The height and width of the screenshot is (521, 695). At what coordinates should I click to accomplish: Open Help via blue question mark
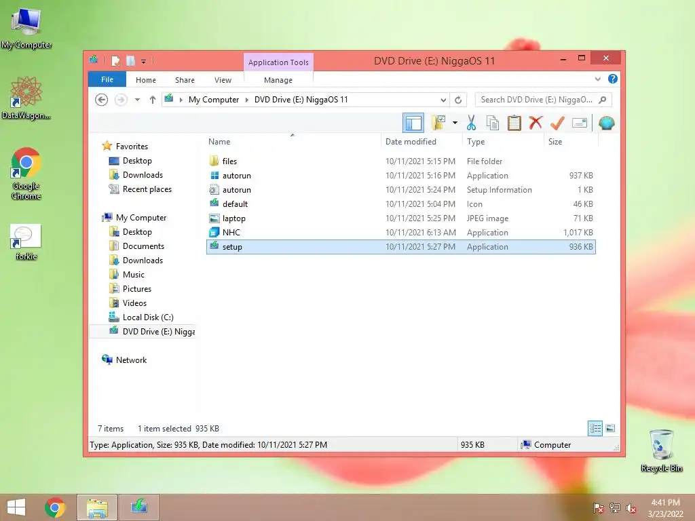(613, 79)
